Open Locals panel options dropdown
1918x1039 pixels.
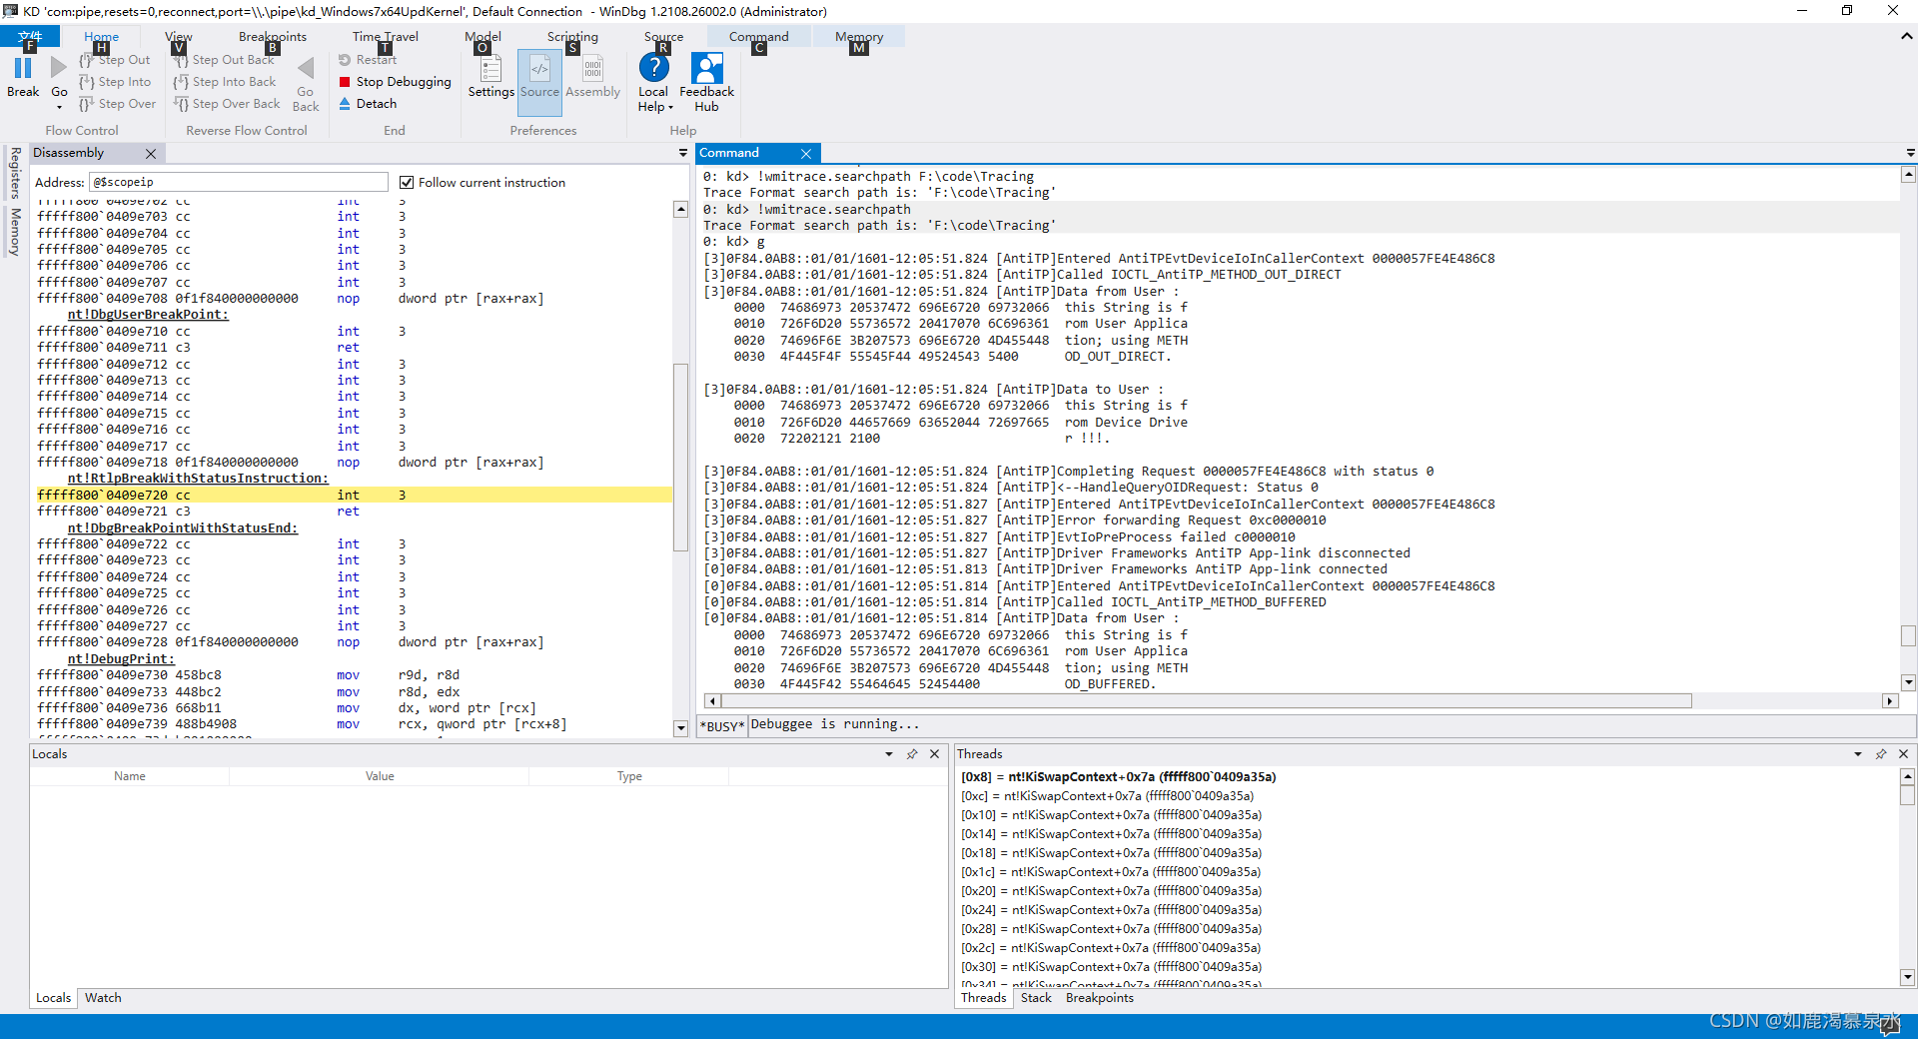(x=889, y=754)
